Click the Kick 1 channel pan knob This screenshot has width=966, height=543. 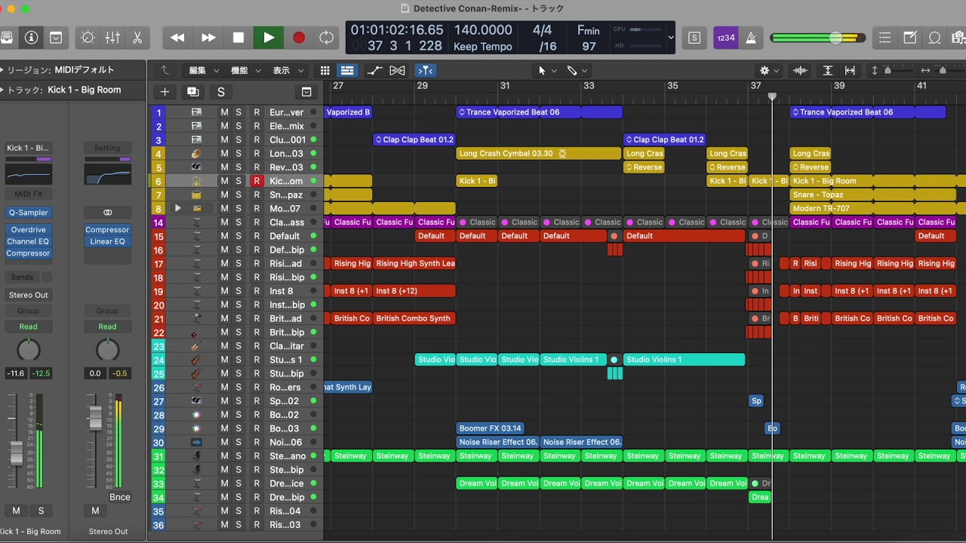point(28,350)
